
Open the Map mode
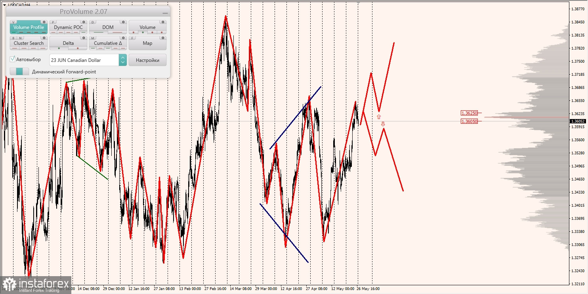(147, 43)
